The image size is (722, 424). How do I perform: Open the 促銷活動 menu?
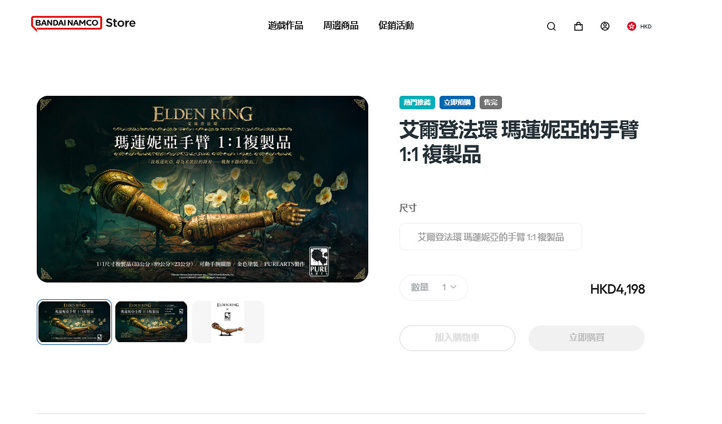coord(396,26)
